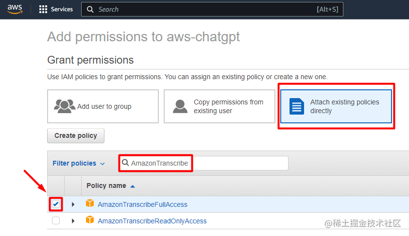This screenshot has height=236, width=409.
Task: Expand the AmazonTranscribeReadOnlyAccess policy row
Action: 73,220
